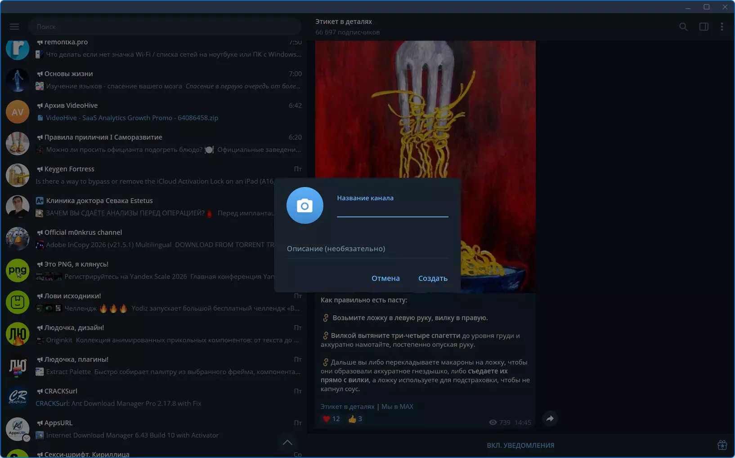Click the Людочка, дизайн! avatar
Image resolution: width=735 pixels, height=458 pixels.
coord(18,334)
